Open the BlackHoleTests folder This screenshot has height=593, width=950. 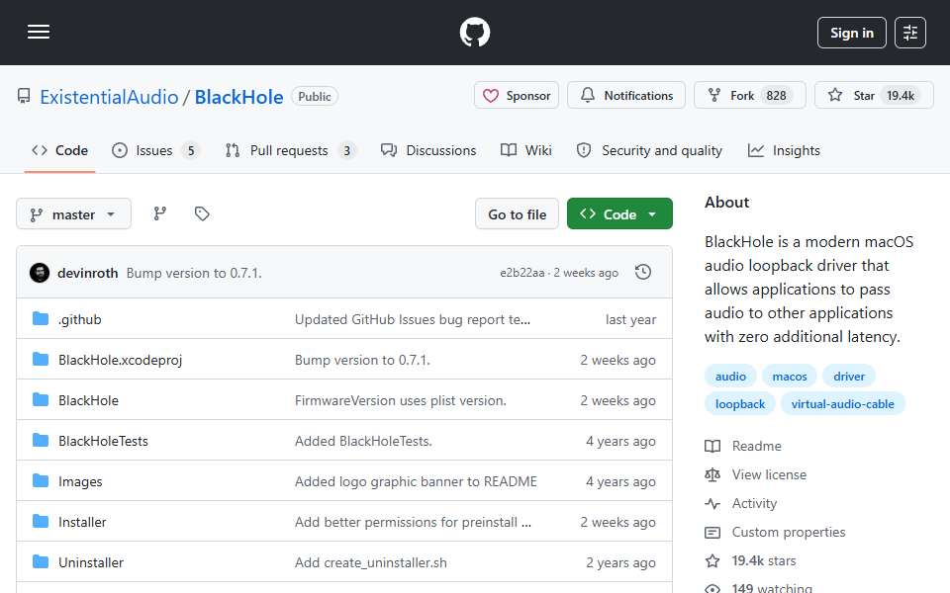[103, 441]
